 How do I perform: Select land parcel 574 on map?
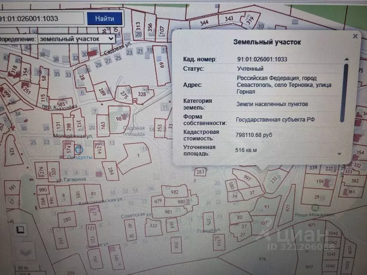[68, 149]
